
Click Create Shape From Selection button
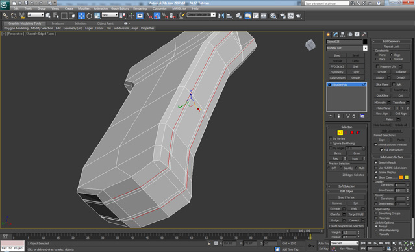346,226
